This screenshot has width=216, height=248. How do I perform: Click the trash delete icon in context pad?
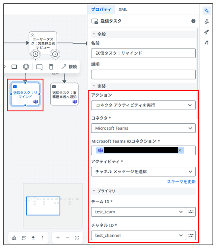(51, 67)
